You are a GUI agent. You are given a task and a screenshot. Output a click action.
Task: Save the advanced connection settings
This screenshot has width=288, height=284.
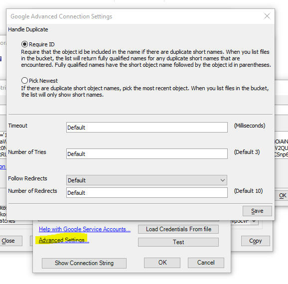(x=257, y=211)
